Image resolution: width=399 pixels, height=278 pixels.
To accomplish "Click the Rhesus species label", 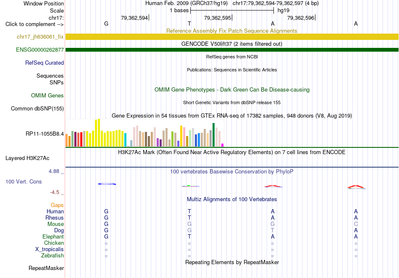I will click(55, 218).
